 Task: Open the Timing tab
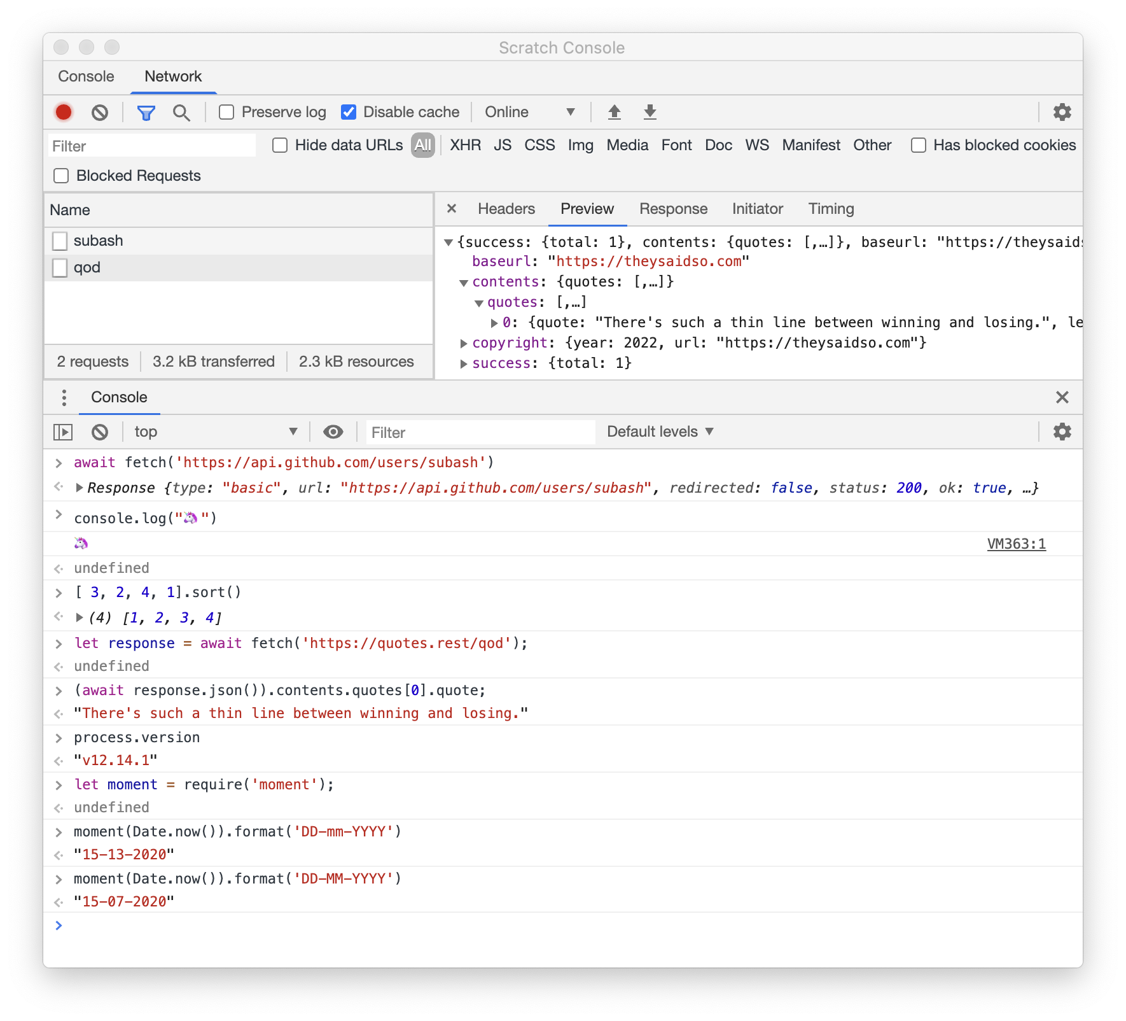830,209
